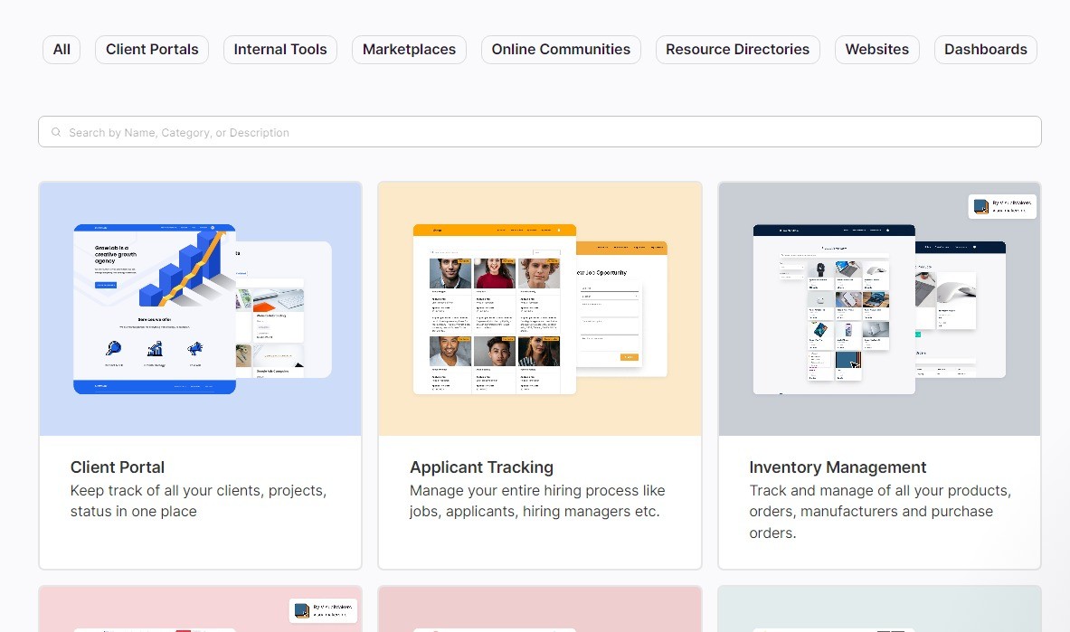Image resolution: width=1070 pixels, height=632 pixels.
Task: Open the Client Portal preview image
Action: click(200, 309)
